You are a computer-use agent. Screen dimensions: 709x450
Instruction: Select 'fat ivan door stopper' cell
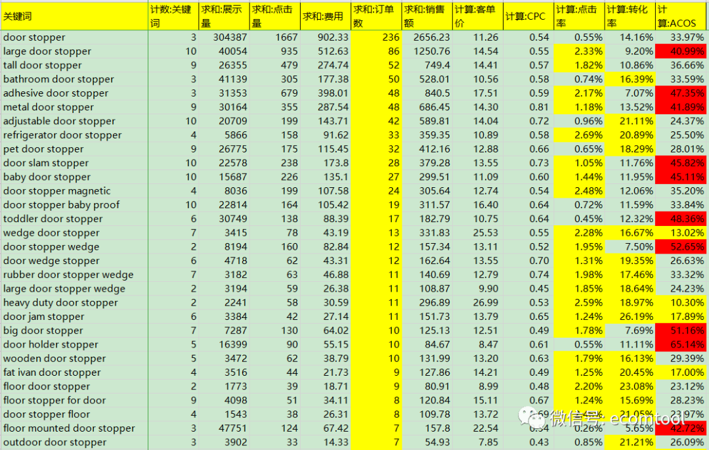click(x=74, y=372)
